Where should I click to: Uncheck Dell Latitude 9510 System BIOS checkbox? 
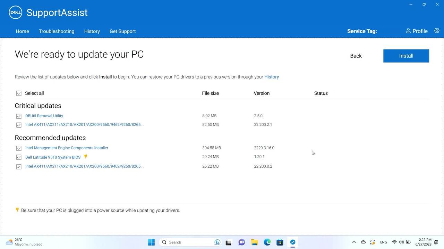tap(19, 157)
